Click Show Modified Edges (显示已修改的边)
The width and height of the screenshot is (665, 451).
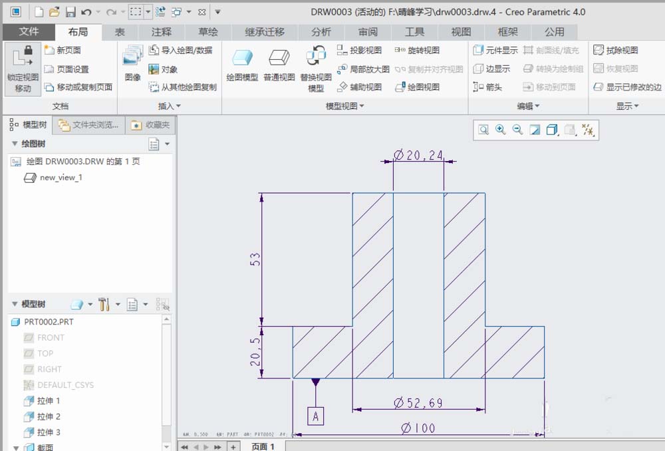(x=628, y=87)
